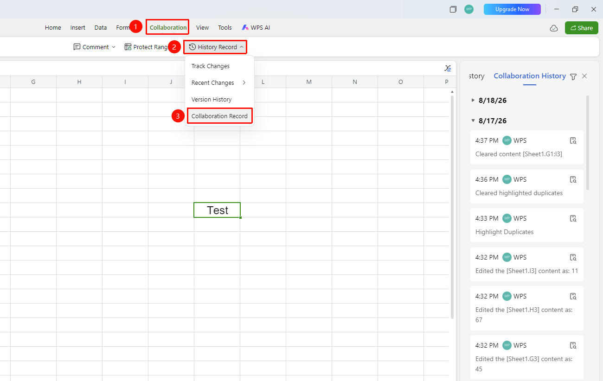Click the "Cleared content [Sheet1.G1:I3]" record text
603x381 pixels.
click(x=519, y=154)
